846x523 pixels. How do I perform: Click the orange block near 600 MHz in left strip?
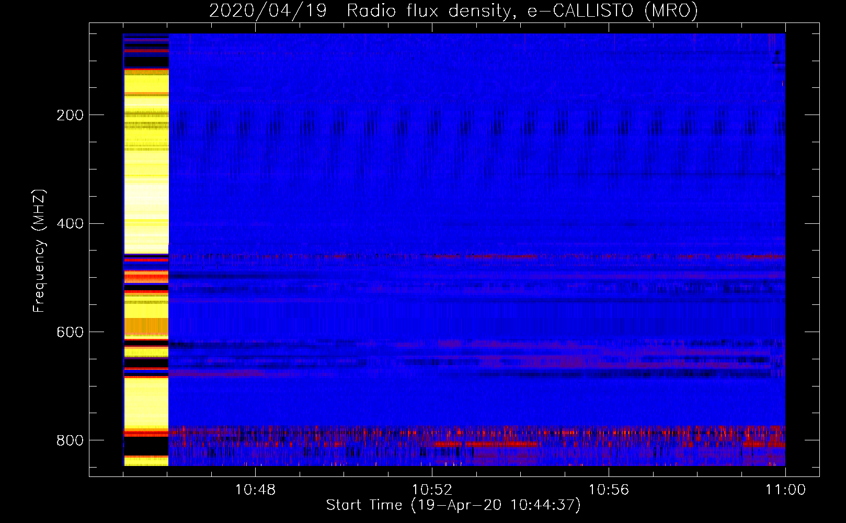[146, 326]
